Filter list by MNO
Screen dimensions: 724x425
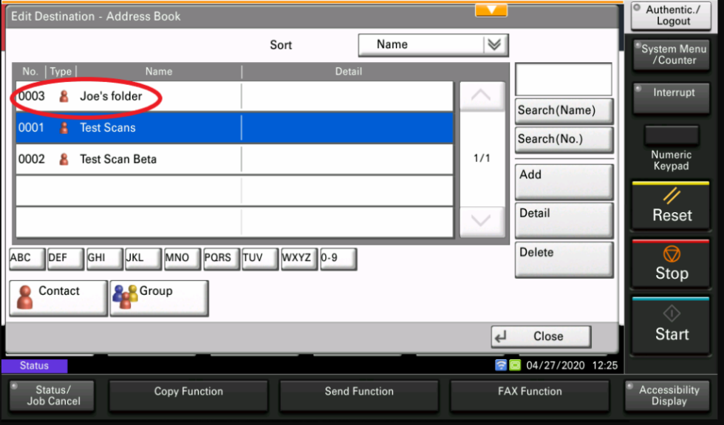pyautogui.click(x=182, y=258)
